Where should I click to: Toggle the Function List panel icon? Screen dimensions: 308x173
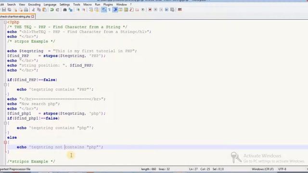click(x=131, y=10)
